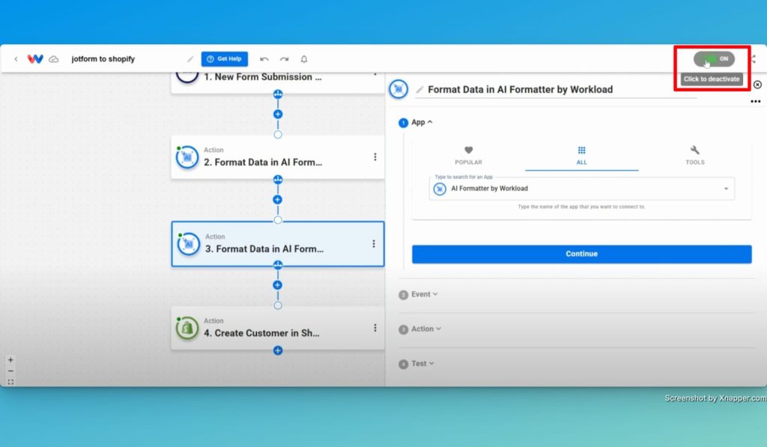Click the workflow title jotform to shopify
Screen dimensions: 767x447
tap(103, 59)
